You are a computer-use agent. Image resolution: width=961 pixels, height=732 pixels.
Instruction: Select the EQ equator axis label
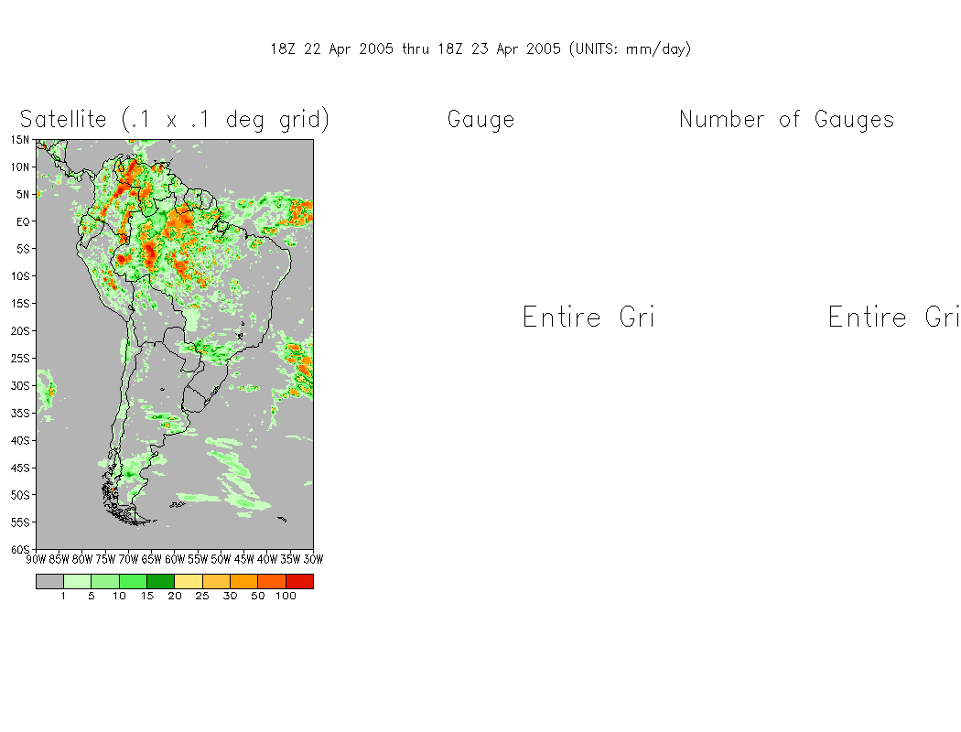tap(22, 221)
